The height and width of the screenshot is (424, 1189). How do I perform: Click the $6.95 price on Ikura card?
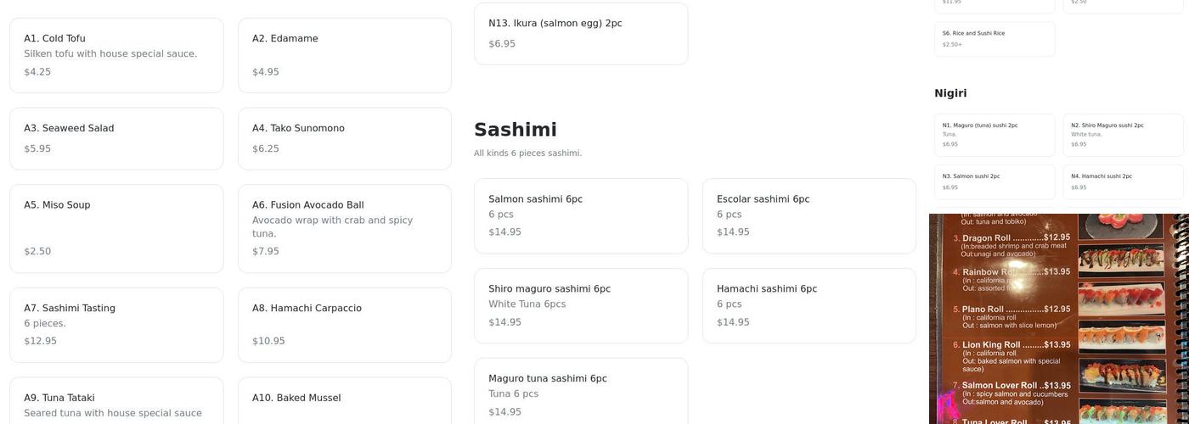(x=502, y=44)
